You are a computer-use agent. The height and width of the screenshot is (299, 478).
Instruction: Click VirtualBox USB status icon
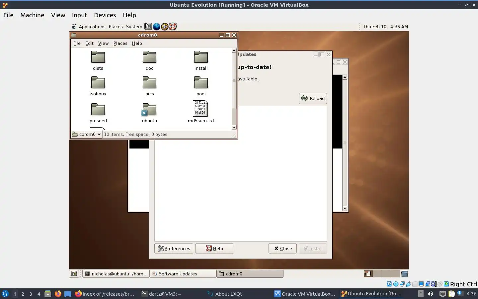click(409, 284)
